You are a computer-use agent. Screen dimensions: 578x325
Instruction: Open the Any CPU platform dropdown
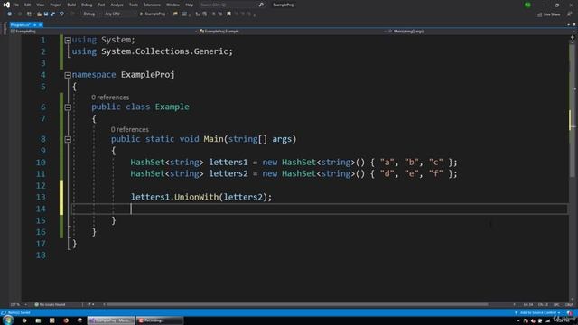pyautogui.click(x=120, y=14)
